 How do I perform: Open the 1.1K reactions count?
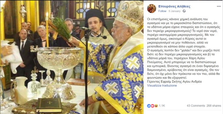click(x=162, y=106)
